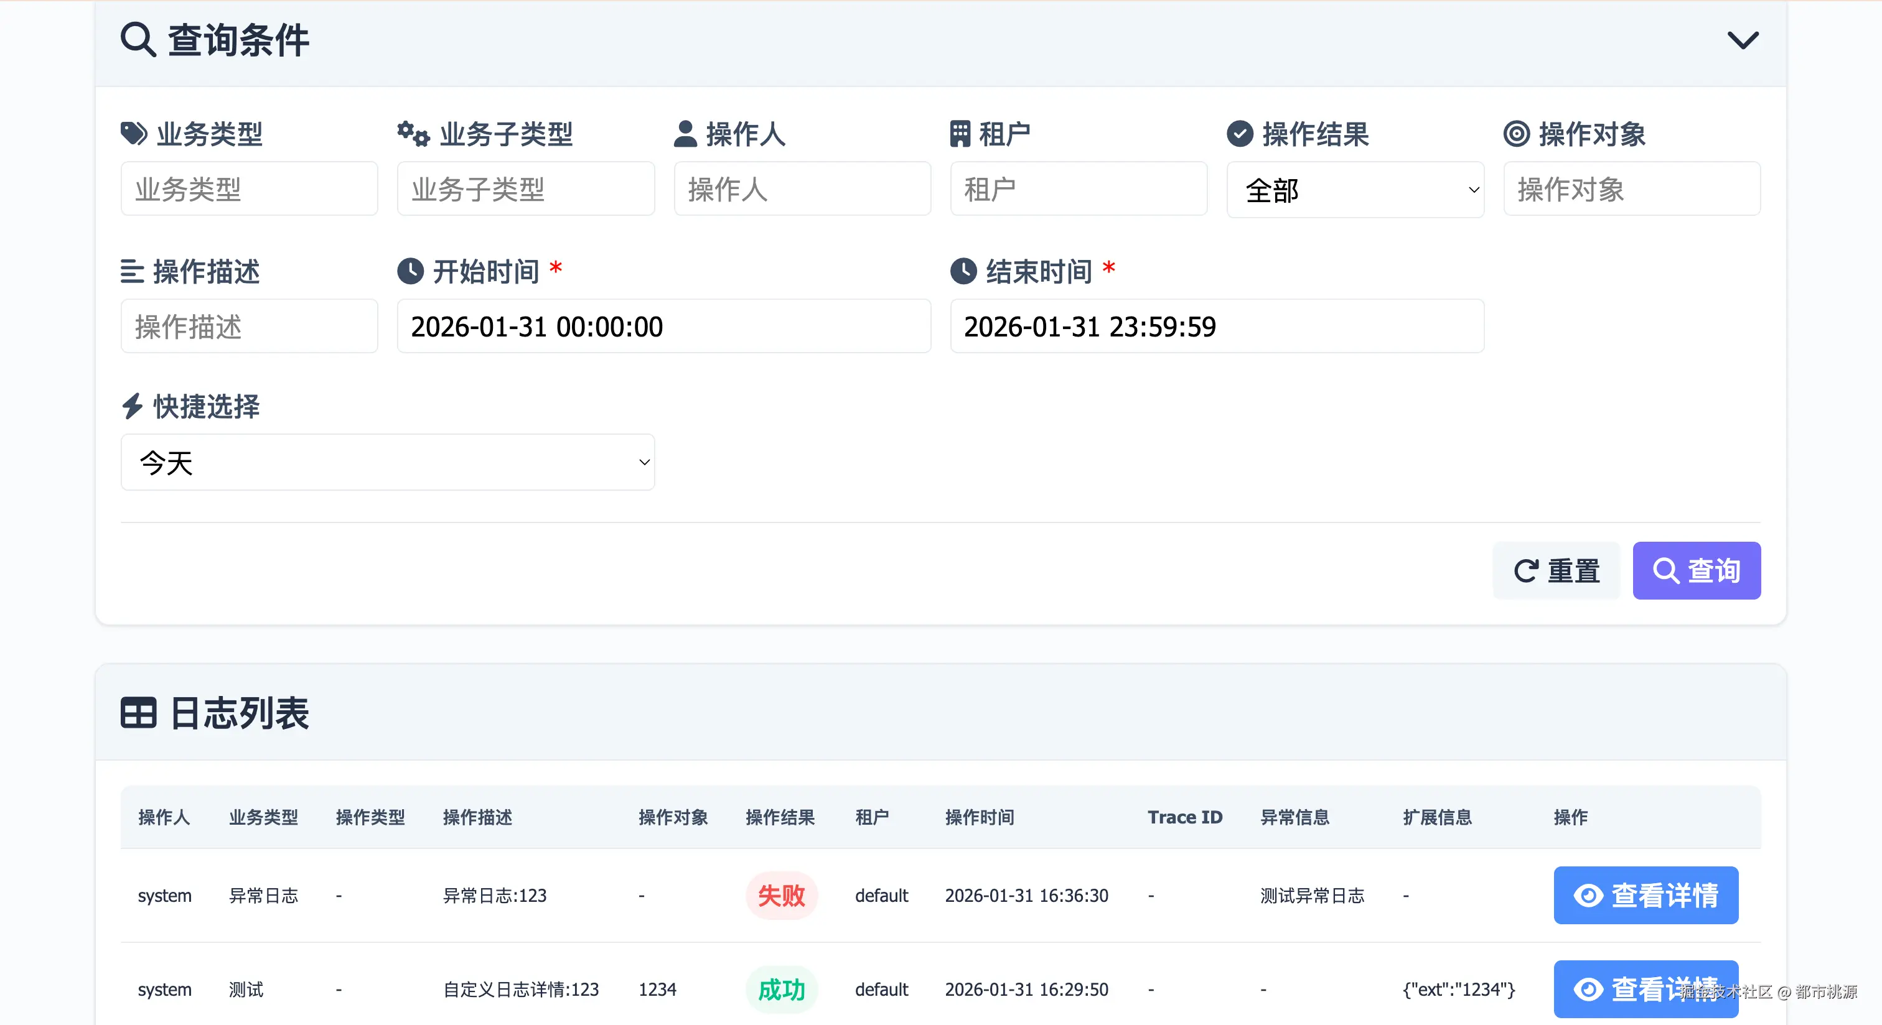Screen dimensions: 1882x1025
Task: Click the table icon beside 日志列表
Action: click(x=138, y=713)
